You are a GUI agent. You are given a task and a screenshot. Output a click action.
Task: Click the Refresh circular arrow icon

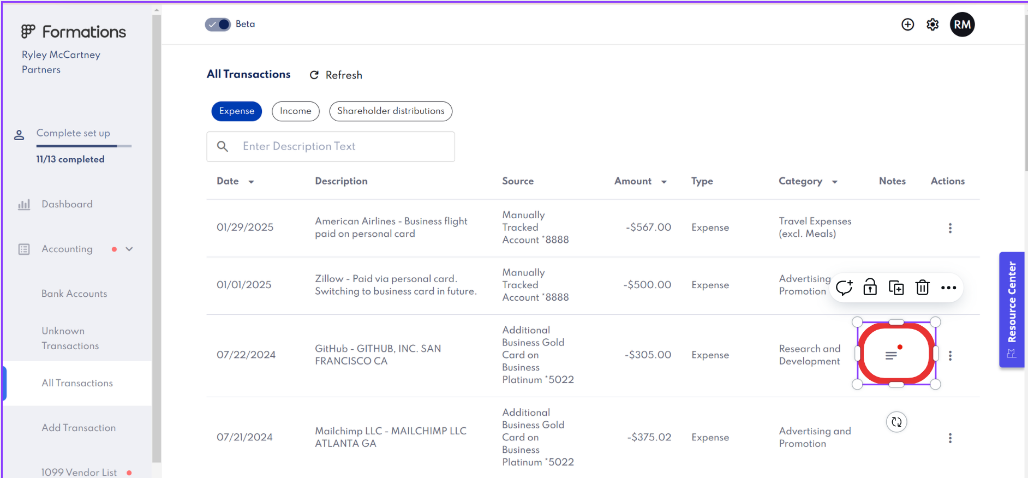(314, 75)
